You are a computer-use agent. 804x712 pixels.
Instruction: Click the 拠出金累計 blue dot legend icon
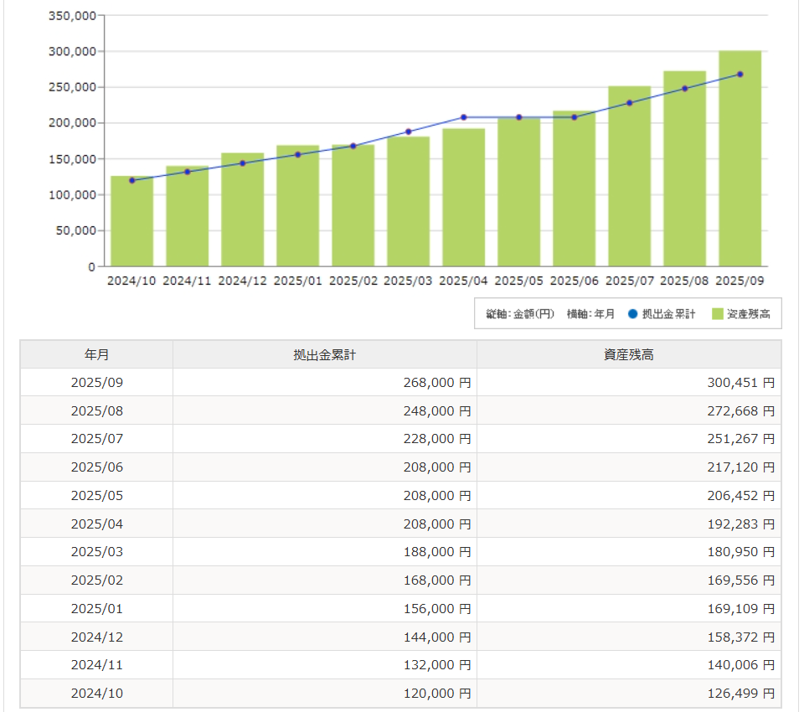pos(632,314)
